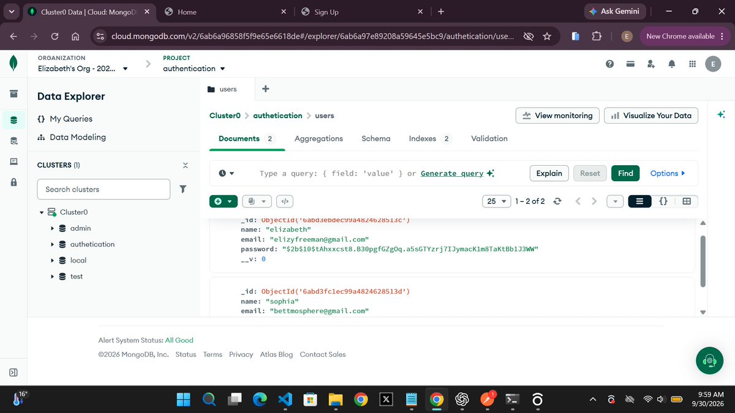Open the green Add Data dropdown
The height and width of the screenshot is (413, 735).
[224, 201]
